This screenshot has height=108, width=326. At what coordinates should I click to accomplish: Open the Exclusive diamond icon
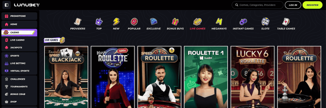(x=154, y=22)
